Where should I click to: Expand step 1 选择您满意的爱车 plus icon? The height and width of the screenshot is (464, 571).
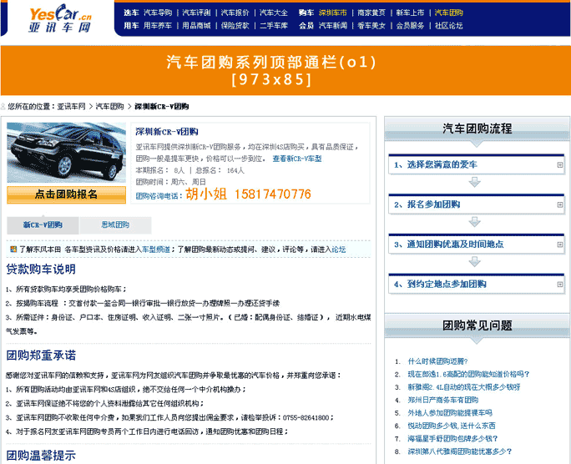tap(560, 165)
